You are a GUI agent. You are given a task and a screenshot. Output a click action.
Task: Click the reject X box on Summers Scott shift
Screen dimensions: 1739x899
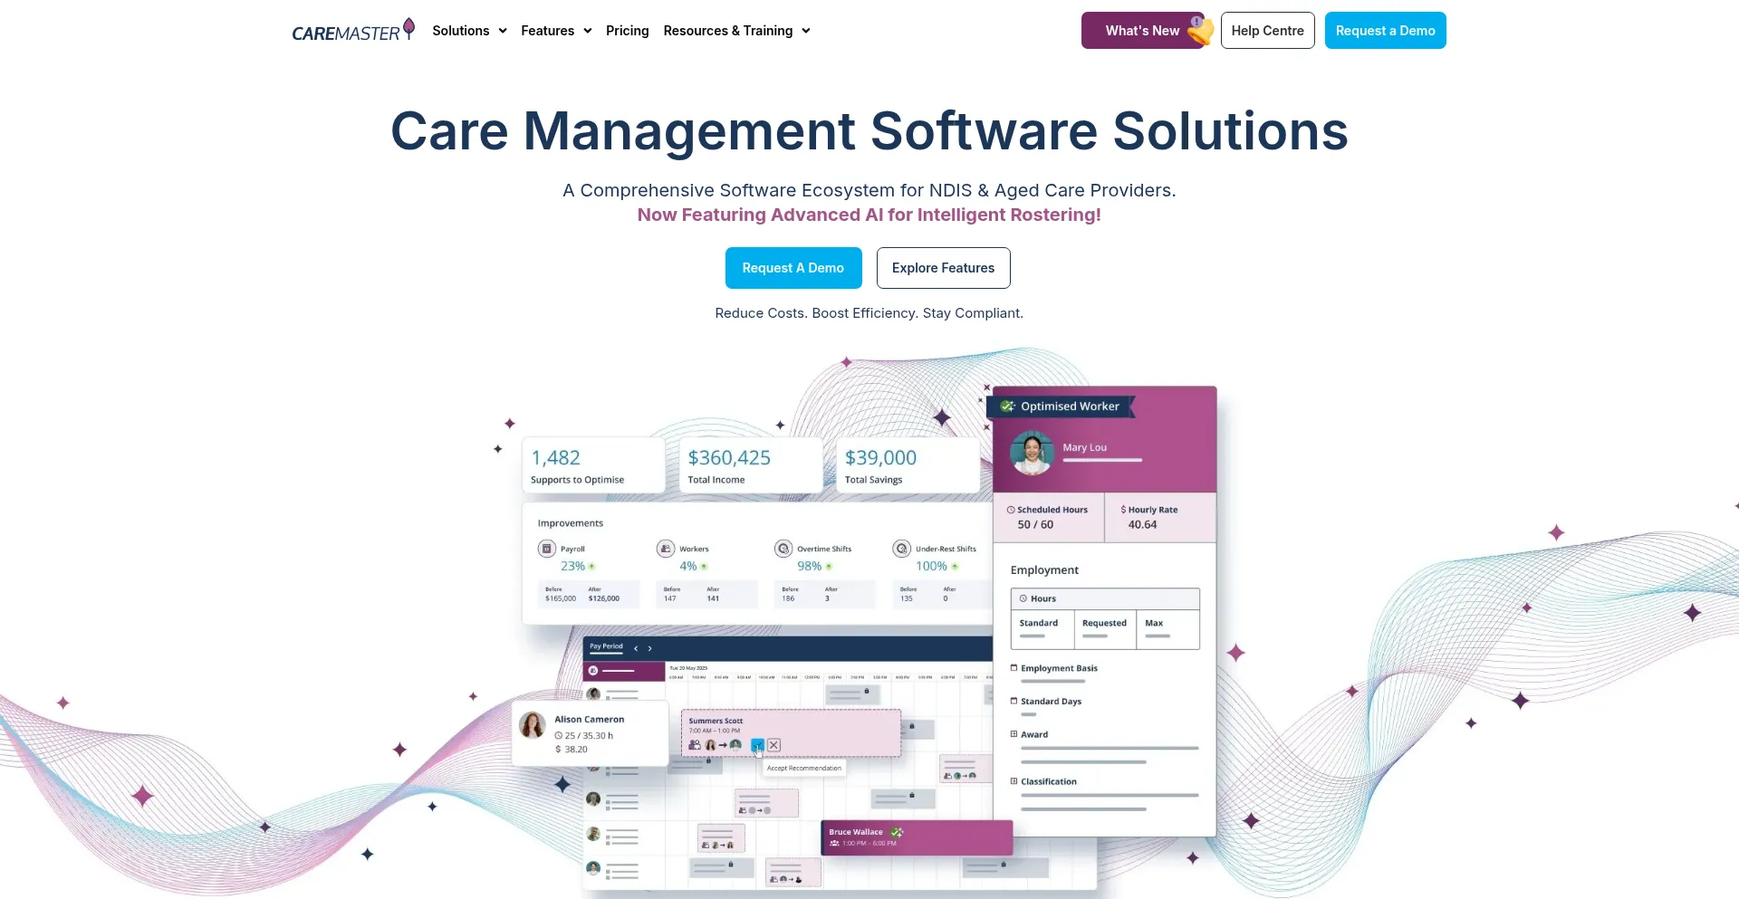click(x=773, y=745)
